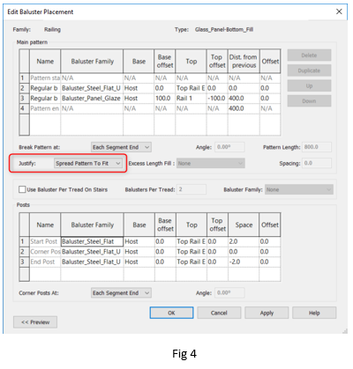
Task: Click Baluster_Panel_Glaze family cell
Action: coord(92,99)
